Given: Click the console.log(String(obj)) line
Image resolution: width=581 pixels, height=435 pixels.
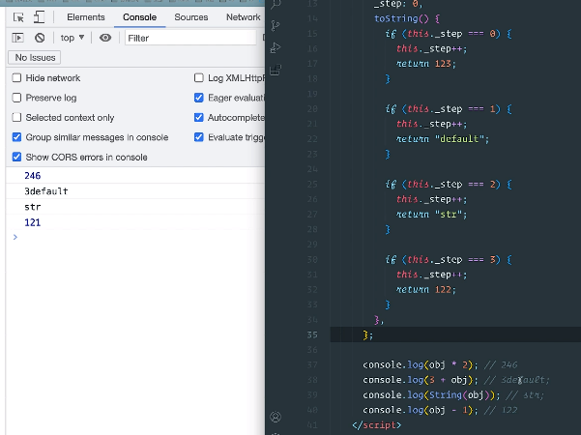Looking at the screenshot, I should click(431, 395).
